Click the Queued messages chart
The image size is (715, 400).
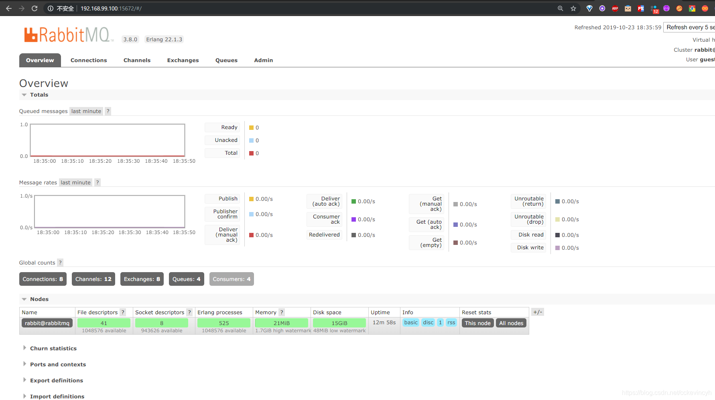click(108, 140)
